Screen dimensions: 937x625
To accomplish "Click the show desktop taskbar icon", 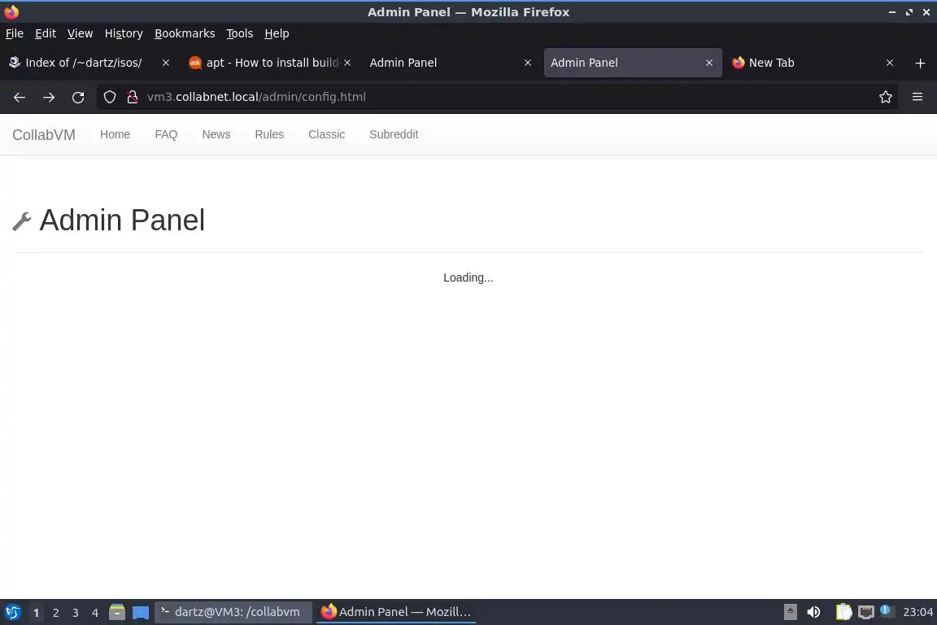I will [x=141, y=613].
